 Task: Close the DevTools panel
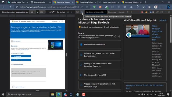pyautogui.click(x=169, y=12)
